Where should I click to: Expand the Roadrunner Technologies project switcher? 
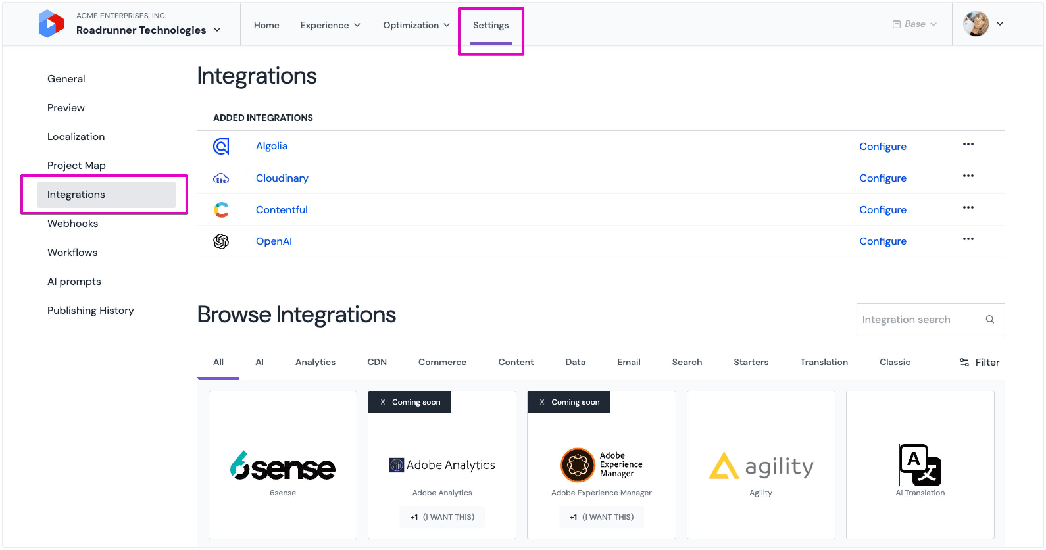[217, 30]
